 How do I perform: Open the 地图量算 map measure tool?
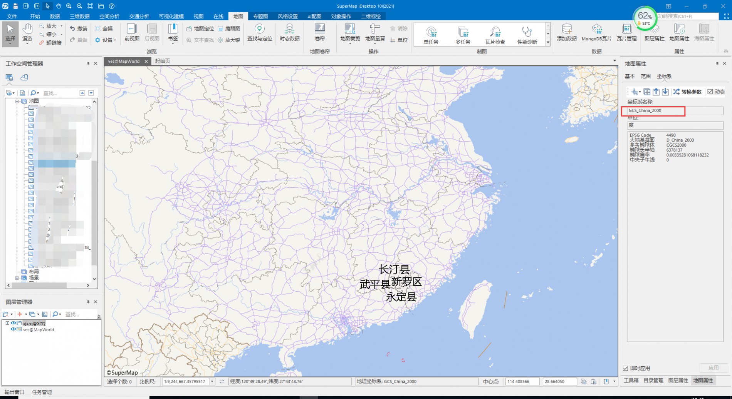[375, 33]
